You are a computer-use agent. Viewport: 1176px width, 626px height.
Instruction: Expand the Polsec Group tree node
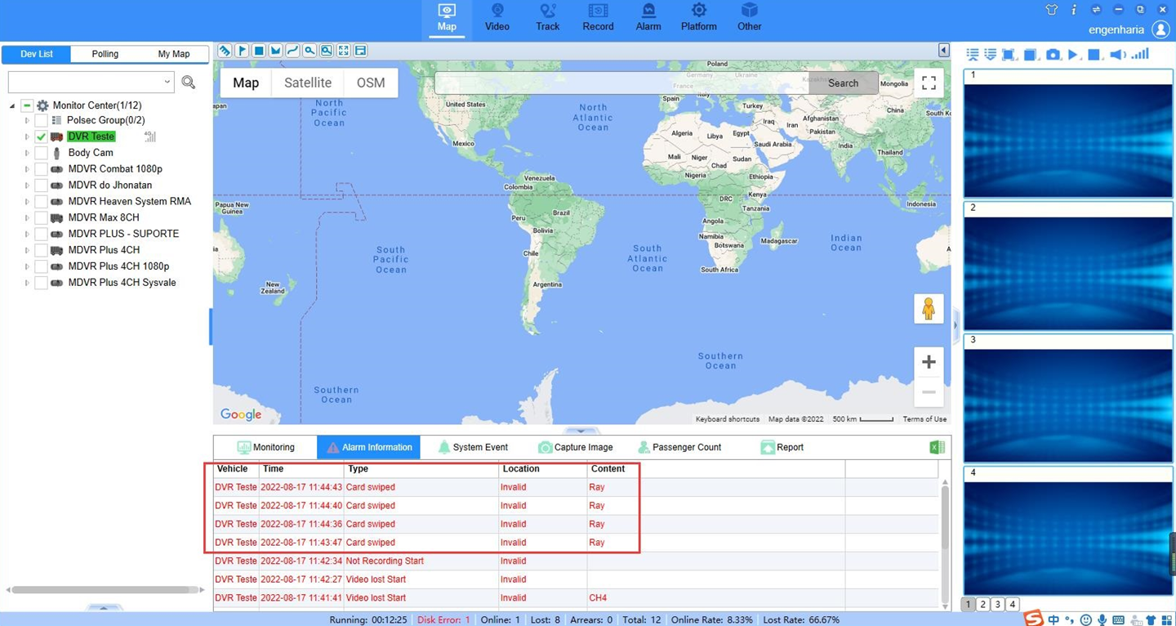click(27, 120)
